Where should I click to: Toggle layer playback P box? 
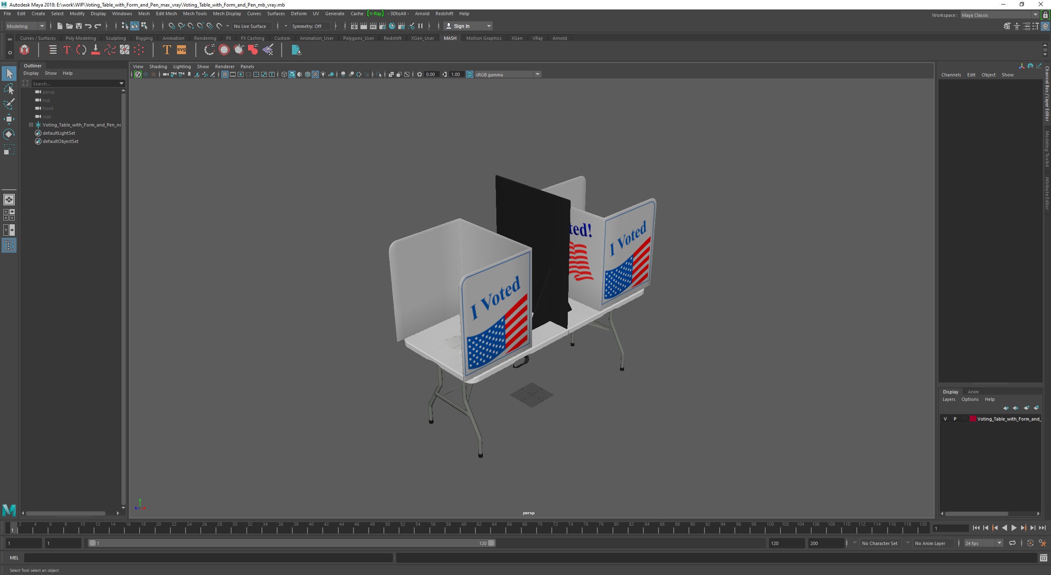[955, 419]
